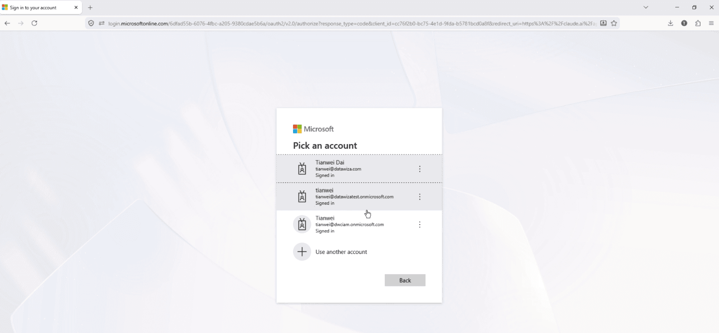Viewport: 719px width, 333px height.
Task: Click the 'Pick an account' heading
Action: coord(325,145)
